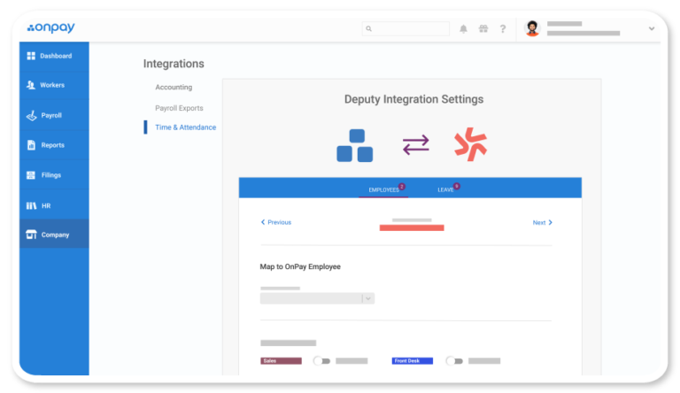
Task: Click the OnPay blue blocks logo
Action: 355,145
